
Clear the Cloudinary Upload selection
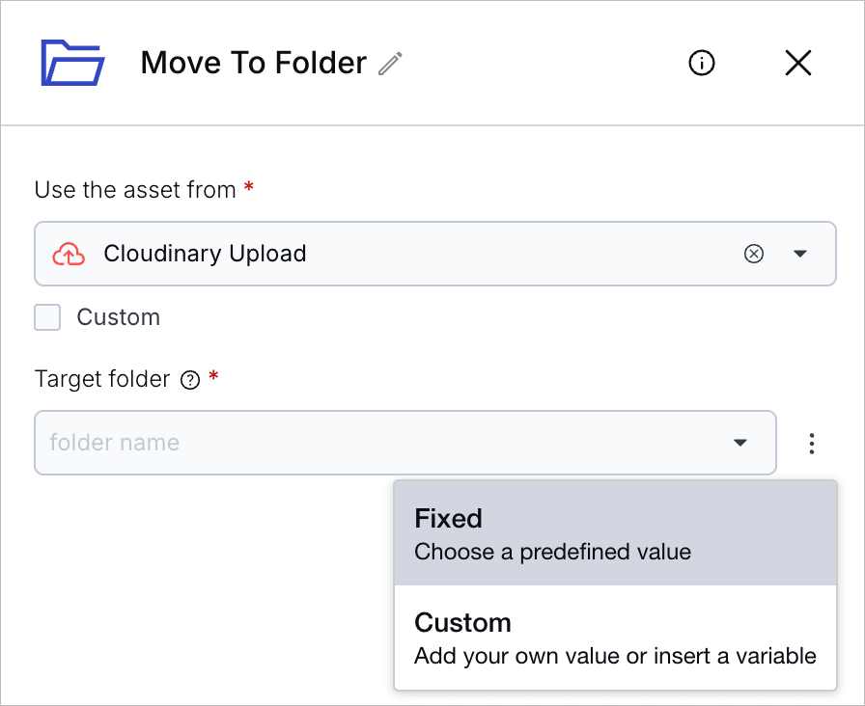coord(754,254)
